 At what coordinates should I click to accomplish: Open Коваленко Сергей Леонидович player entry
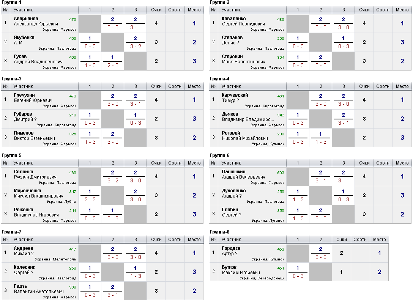[x=243, y=21]
